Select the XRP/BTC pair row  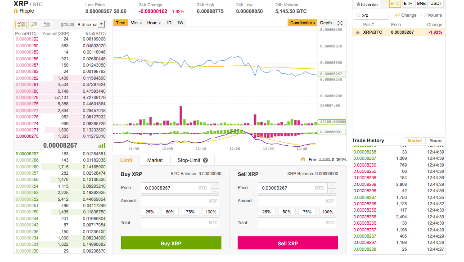coord(399,32)
